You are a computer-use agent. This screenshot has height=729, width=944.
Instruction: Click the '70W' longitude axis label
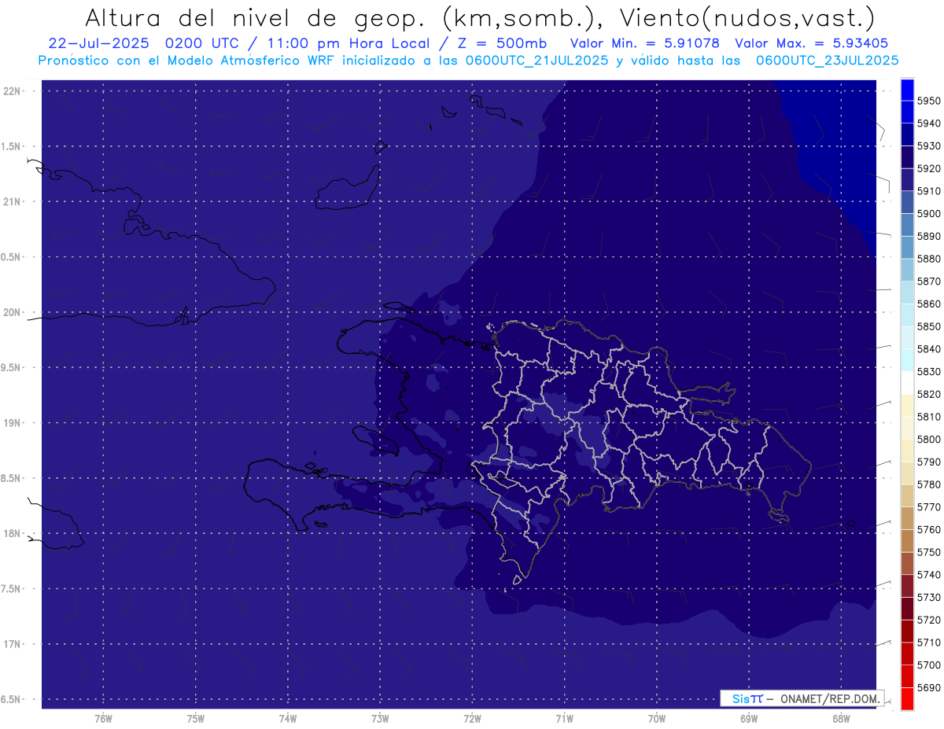click(656, 718)
